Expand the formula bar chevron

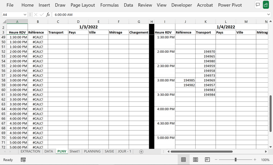pos(269,14)
